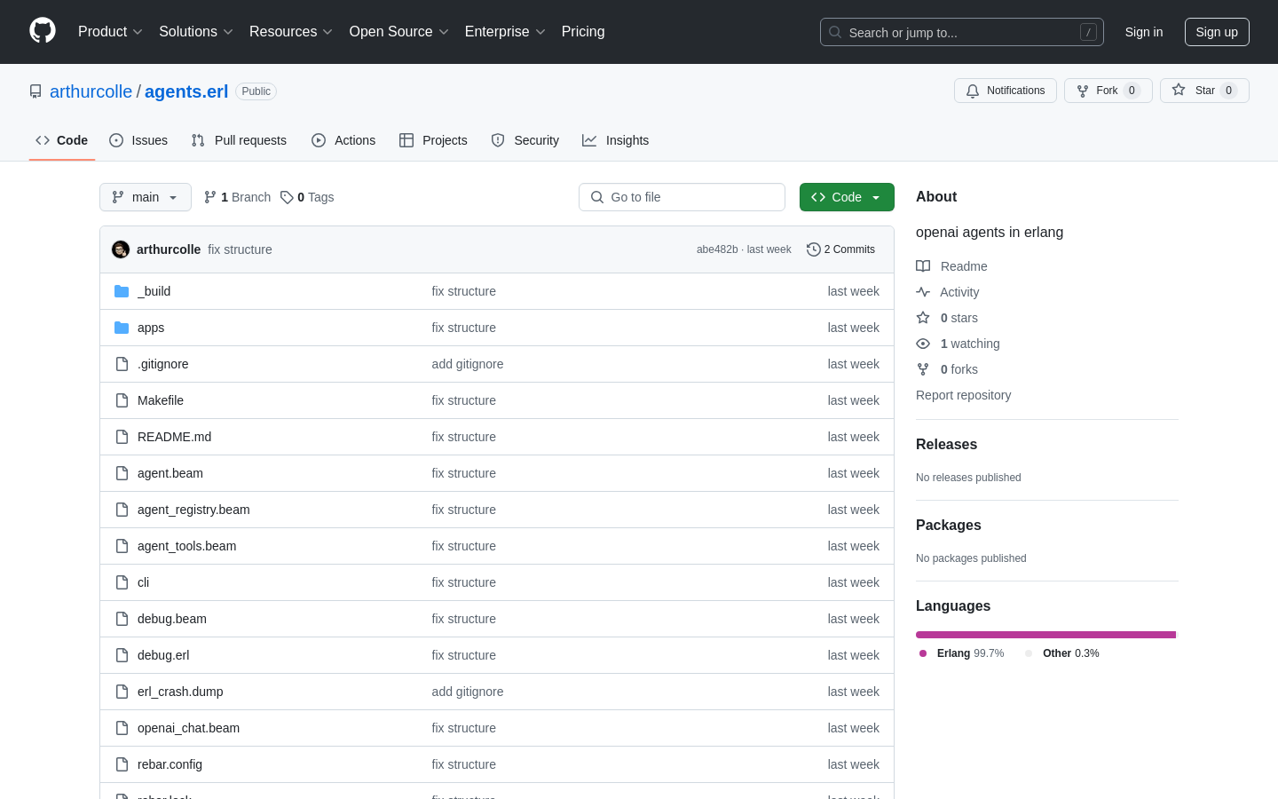
Task: Open arthurcolle user profile link
Action: point(91,91)
